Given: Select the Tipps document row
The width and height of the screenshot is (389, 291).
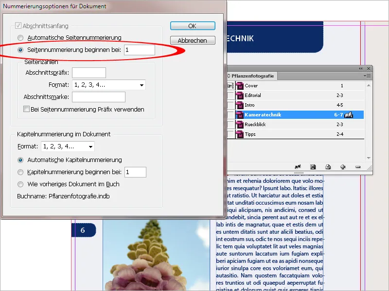Looking at the screenshot, I should pos(296,134).
